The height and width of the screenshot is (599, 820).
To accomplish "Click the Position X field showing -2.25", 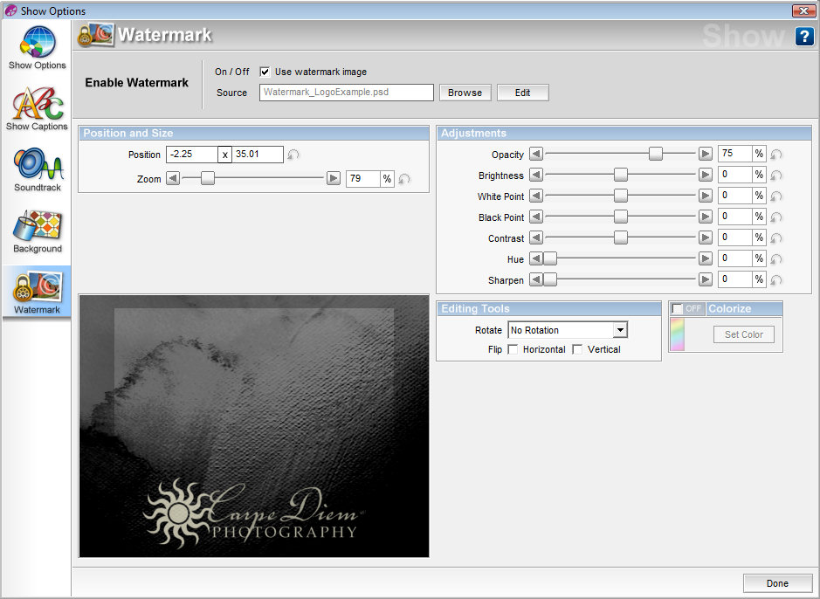I will pyautogui.click(x=192, y=155).
